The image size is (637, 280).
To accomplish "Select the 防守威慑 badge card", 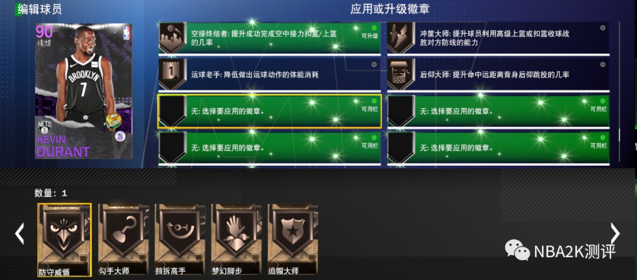I will click(x=65, y=240).
